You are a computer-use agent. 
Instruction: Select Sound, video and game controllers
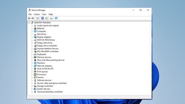pos(52,83)
